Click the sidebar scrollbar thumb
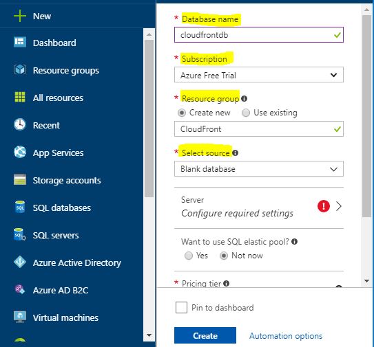Viewport: 374px width, 347px height. click(x=149, y=118)
